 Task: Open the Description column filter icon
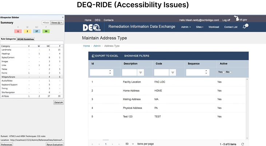coord(140,72)
